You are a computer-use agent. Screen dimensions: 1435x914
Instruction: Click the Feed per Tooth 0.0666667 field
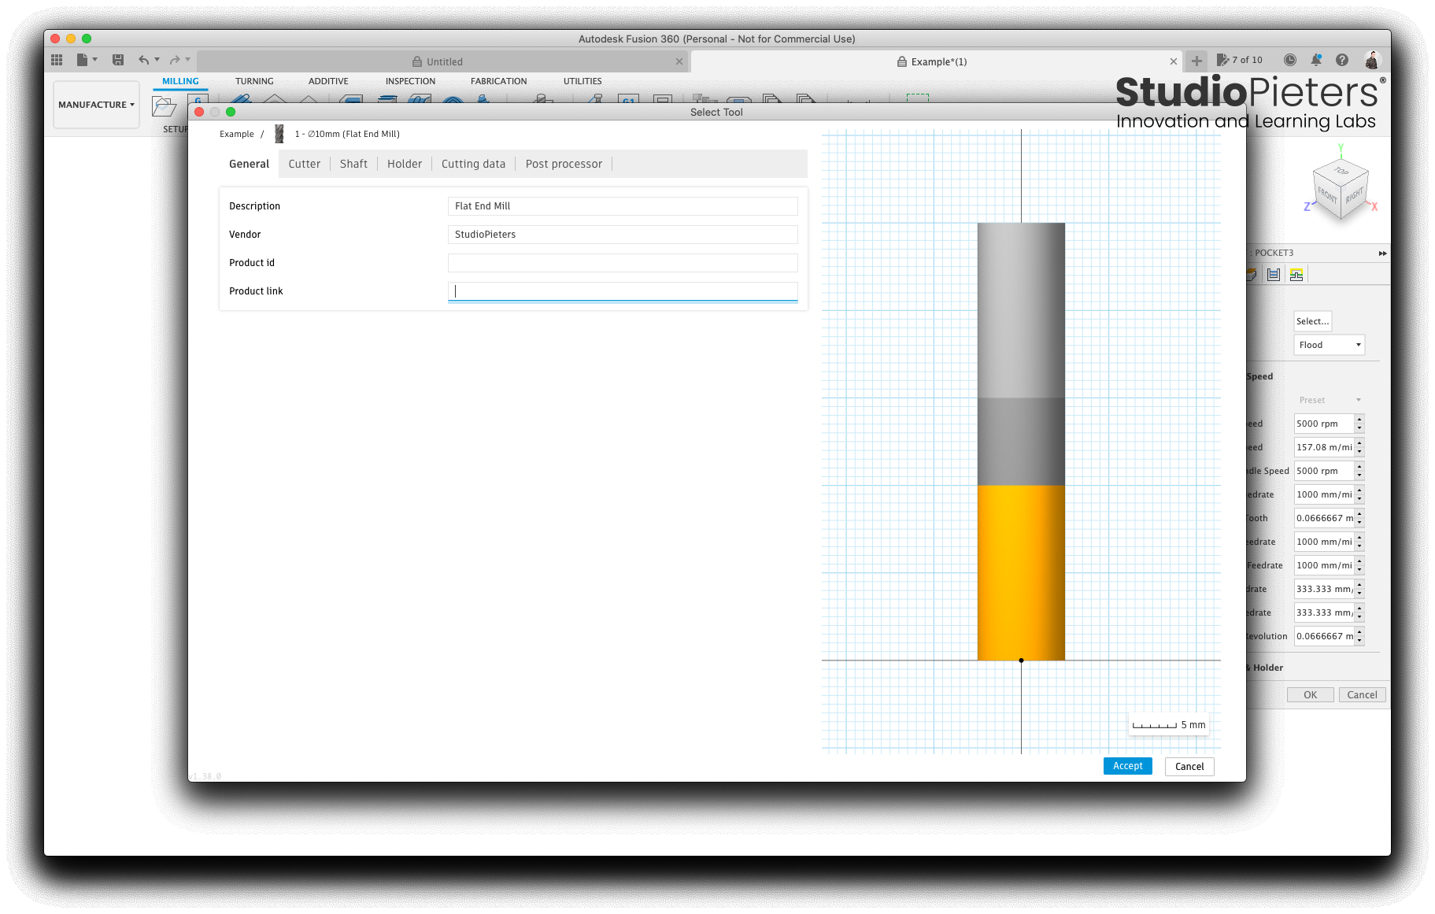pos(1324,518)
